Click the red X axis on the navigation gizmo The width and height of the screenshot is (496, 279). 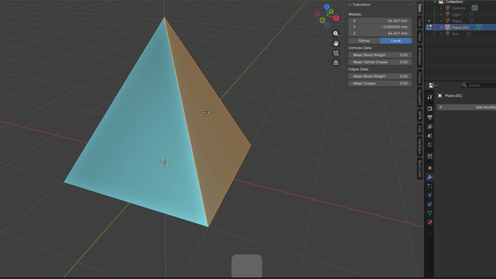click(336, 18)
